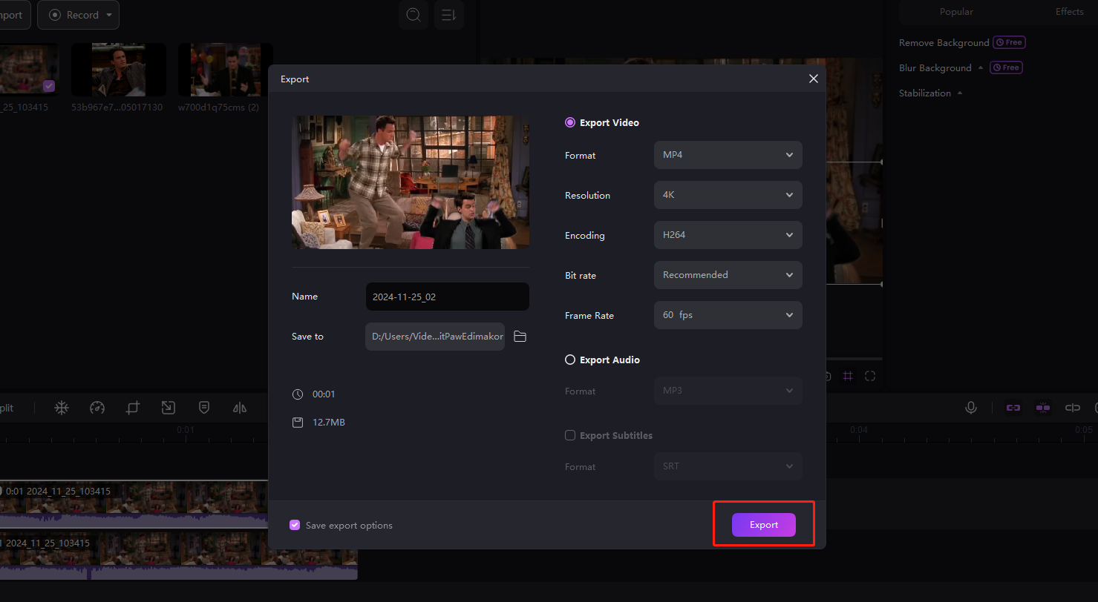This screenshot has width=1098, height=602.
Task: Click the Free badge beside Remove Background
Action: [1010, 42]
